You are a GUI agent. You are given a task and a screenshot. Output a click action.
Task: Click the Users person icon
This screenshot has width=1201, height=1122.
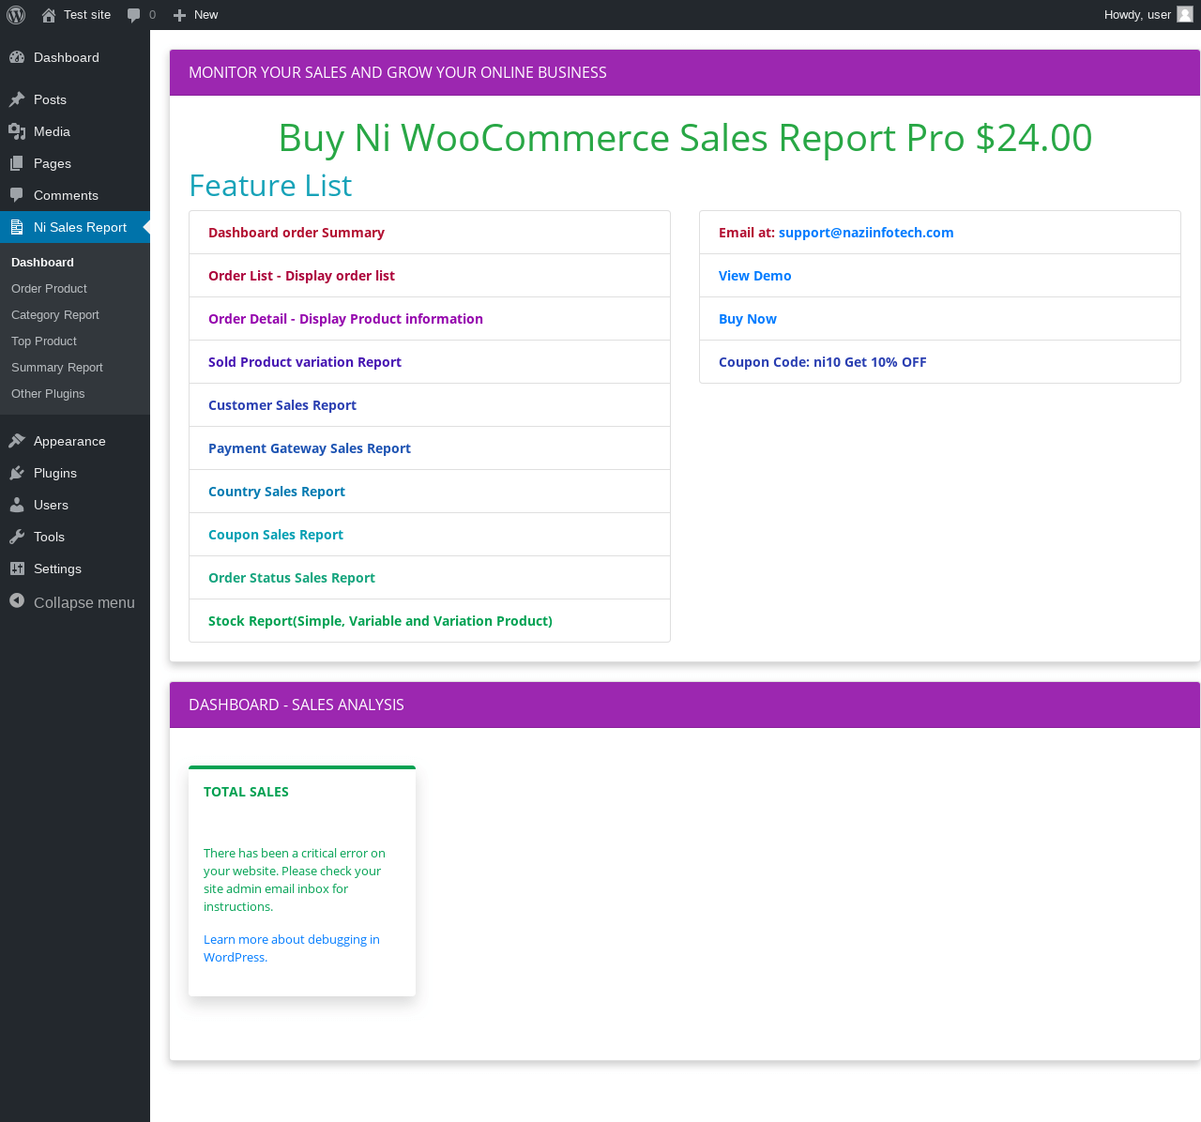[17, 505]
